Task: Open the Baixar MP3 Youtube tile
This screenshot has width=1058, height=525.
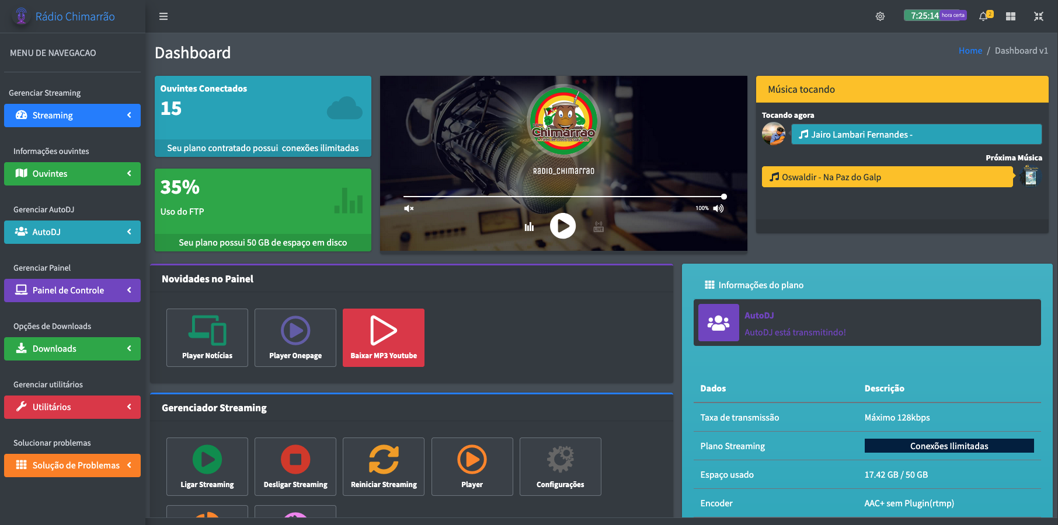Action: point(384,338)
